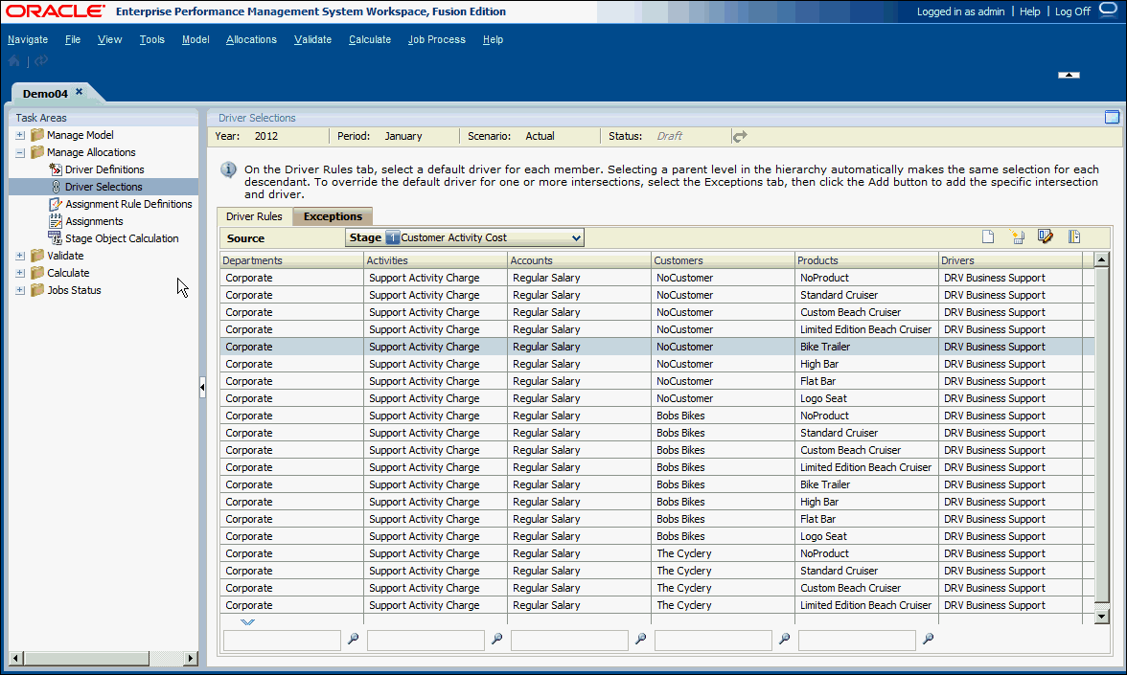Maximize the Driver Selections panel
The height and width of the screenshot is (675, 1127).
pyautogui.click(x=1112, y=118)
